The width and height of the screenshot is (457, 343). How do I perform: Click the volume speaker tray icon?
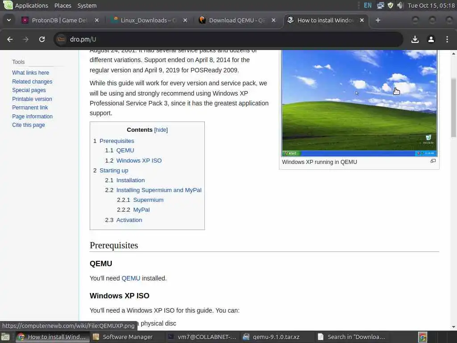click(x=400, y=5)
